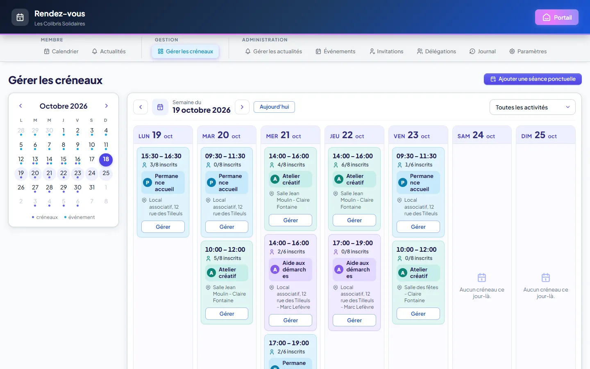Select October 22 in the mini calendar

[x=64, y=173]
